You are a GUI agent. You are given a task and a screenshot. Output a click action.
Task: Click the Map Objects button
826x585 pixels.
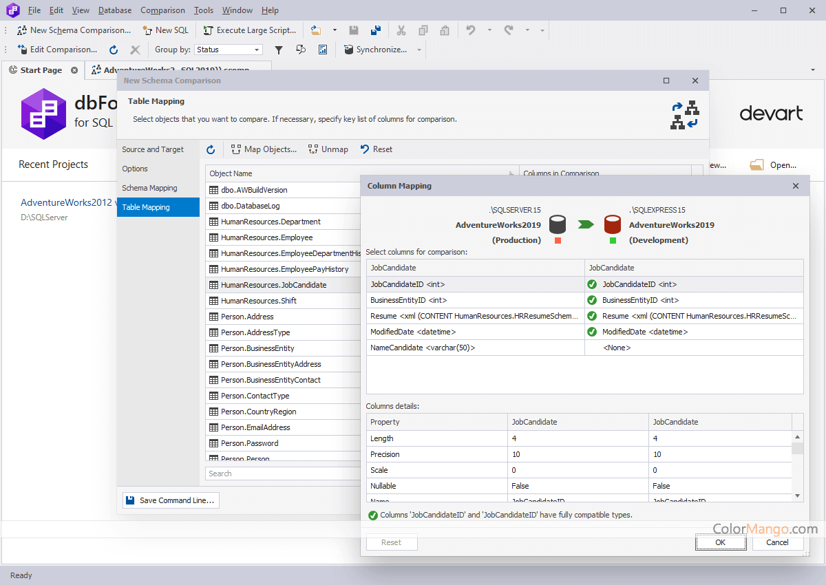264,149
